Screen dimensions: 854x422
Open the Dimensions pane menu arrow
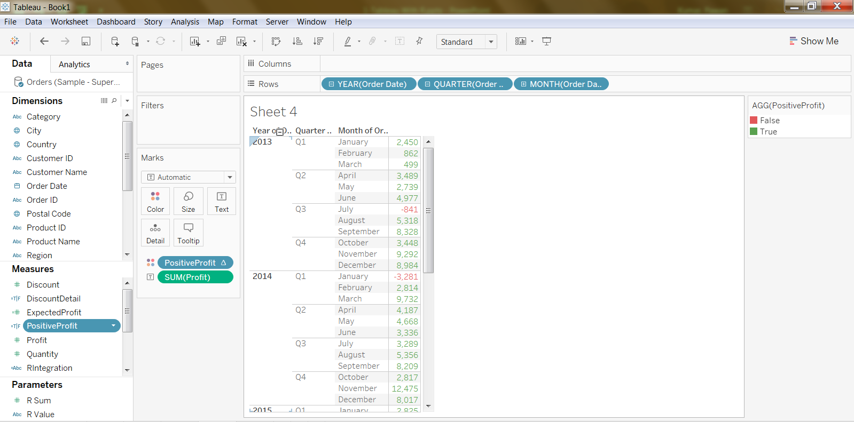127,100
